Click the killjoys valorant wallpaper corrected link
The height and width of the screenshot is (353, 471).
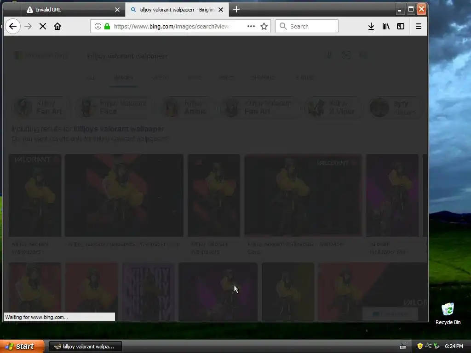[x=119, y=129]
